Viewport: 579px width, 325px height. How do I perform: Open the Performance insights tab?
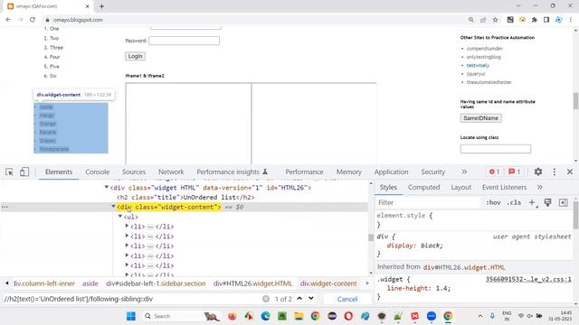point(232,172)
